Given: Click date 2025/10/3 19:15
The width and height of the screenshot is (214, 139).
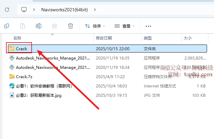Looking at the screenshot, I should point(111,95).
